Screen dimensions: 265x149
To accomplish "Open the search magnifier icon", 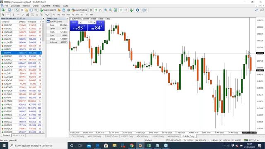I will point(257,10).
